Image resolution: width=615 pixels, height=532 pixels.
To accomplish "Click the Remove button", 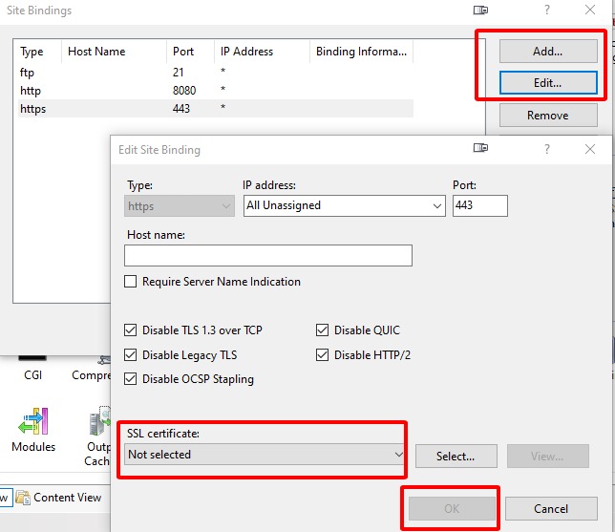I will coord(548,116).
